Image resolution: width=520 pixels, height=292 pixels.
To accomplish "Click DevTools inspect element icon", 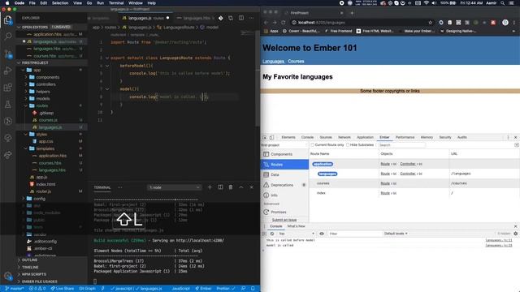I will click(265, 137).
